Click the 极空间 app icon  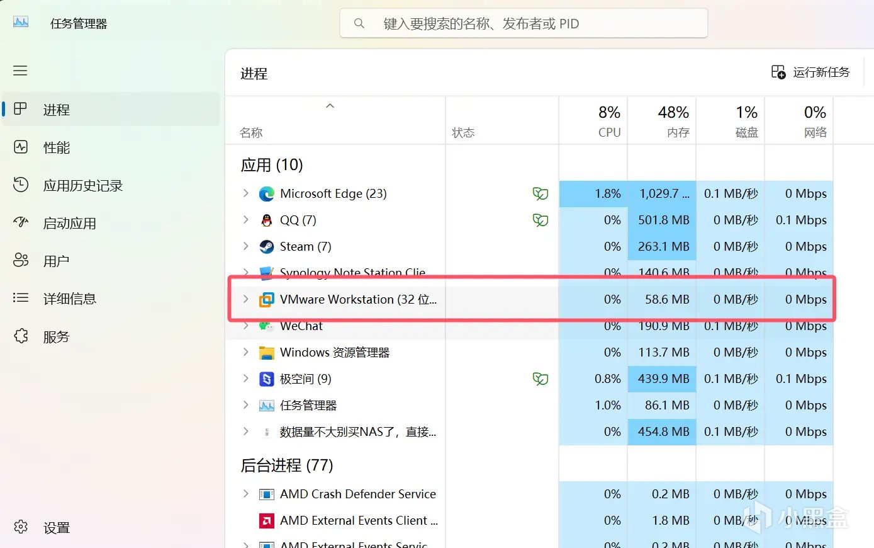click(x=267, y=379)
